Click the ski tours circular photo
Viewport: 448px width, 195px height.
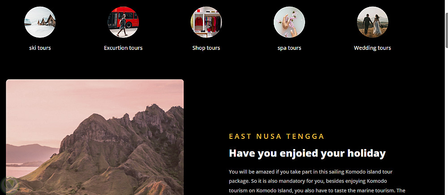click(x=40, y=22)
